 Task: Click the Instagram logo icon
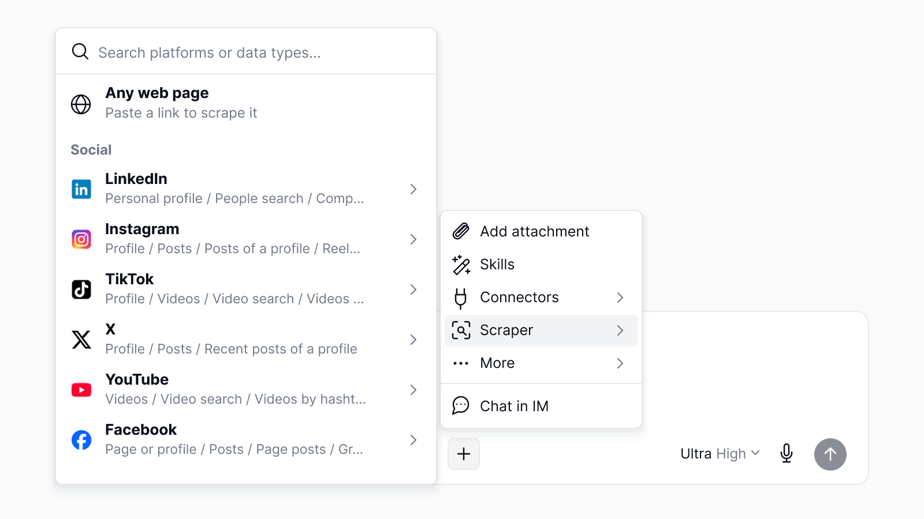tap(81, 239)
